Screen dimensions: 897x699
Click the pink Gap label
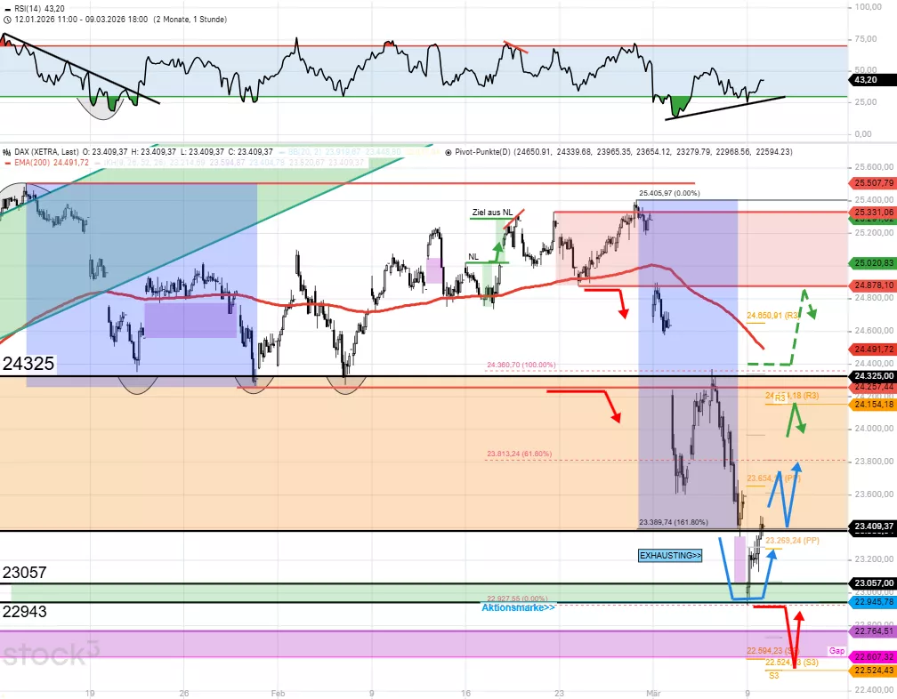pyautogui.click(x=836, y=651)
